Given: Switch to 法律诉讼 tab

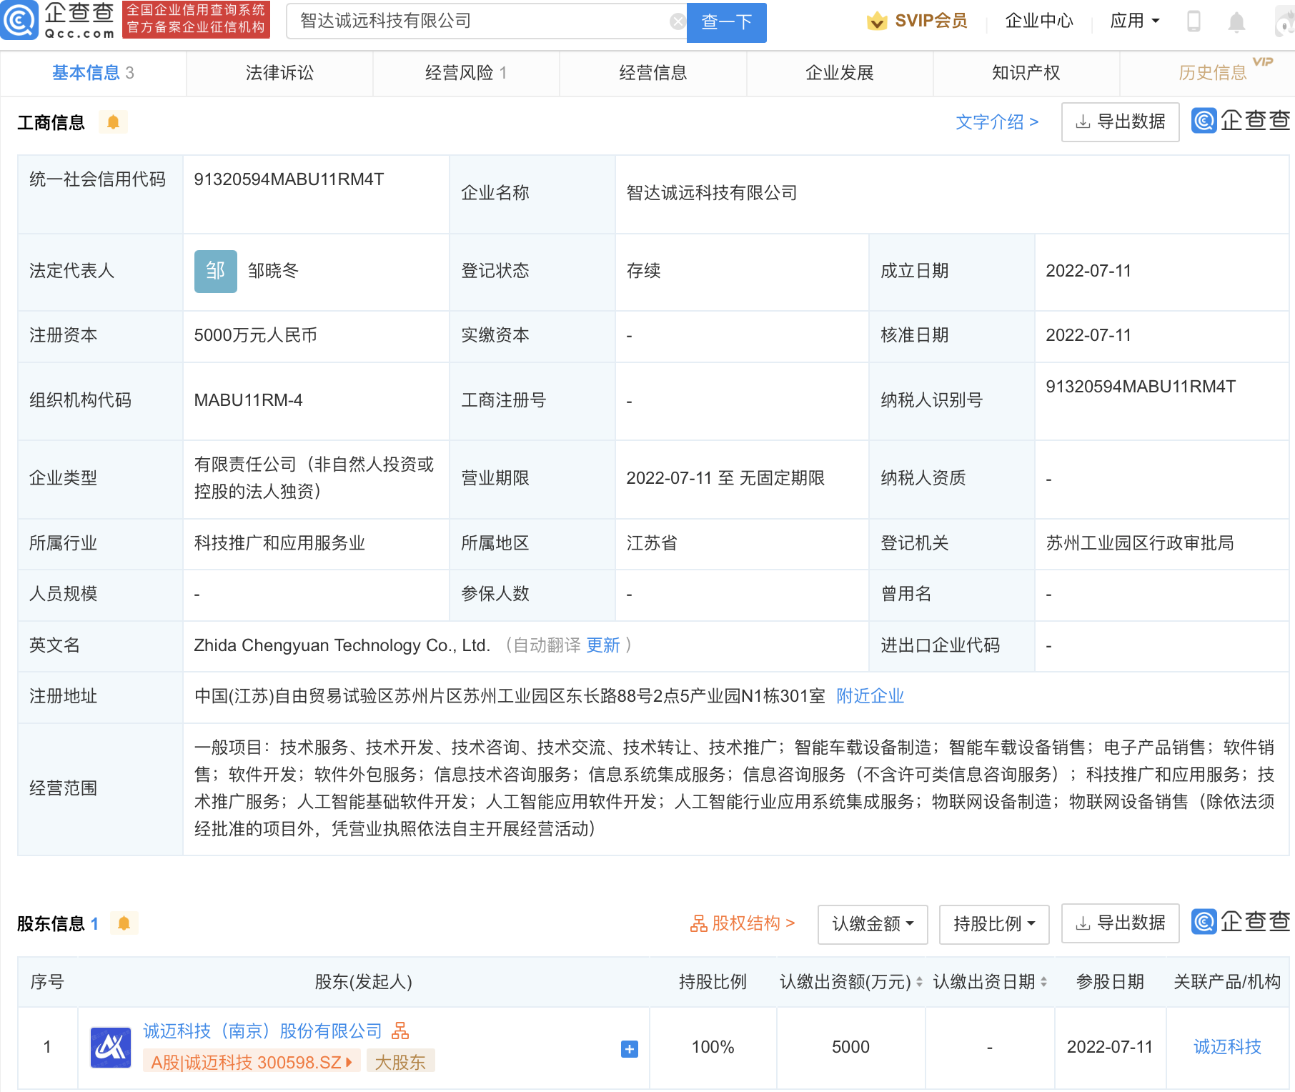Looking at the screenshot, I should point(279,73).
